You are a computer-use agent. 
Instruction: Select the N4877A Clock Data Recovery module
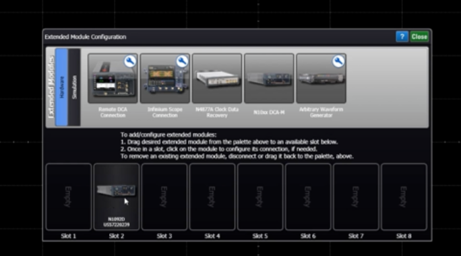217,78
